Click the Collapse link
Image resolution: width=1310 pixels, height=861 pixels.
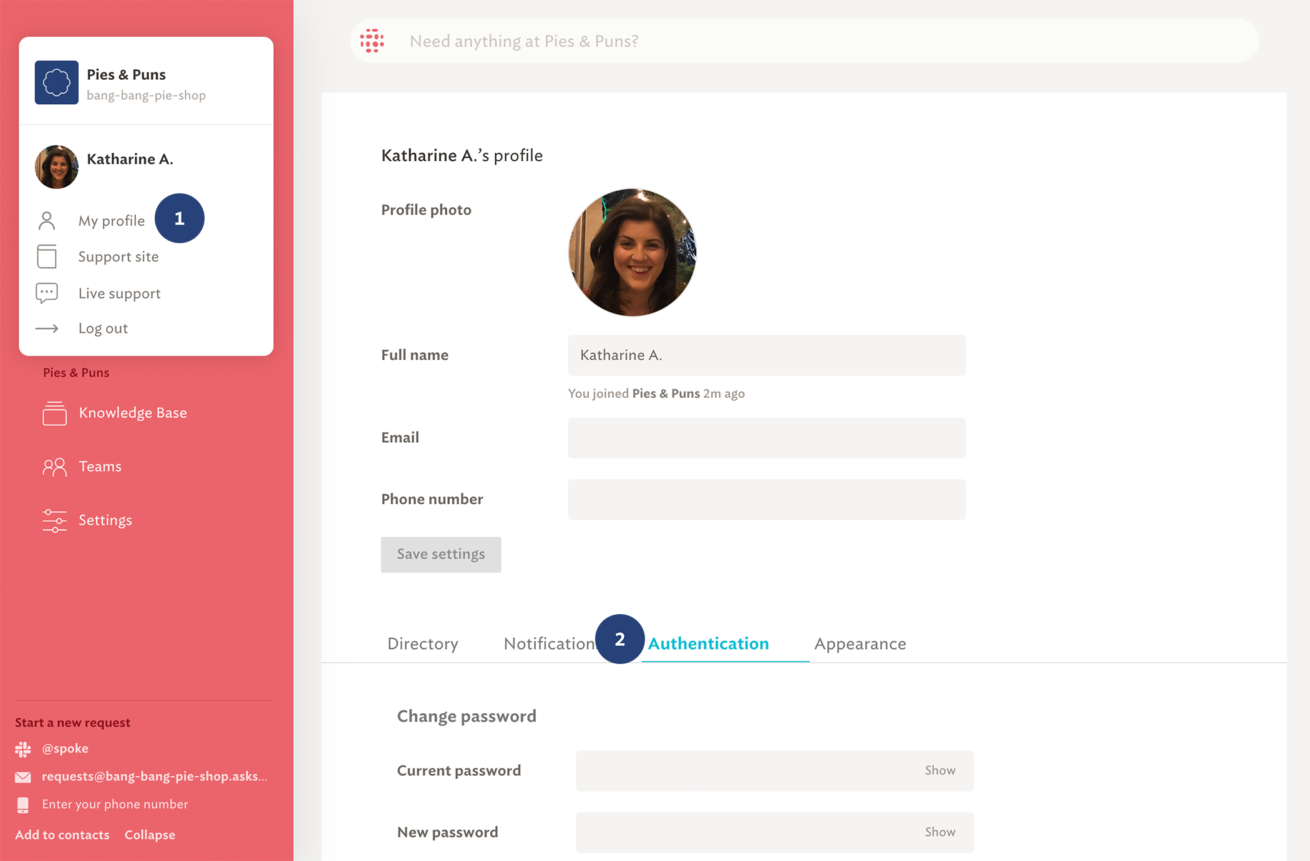tap(150, 835)
